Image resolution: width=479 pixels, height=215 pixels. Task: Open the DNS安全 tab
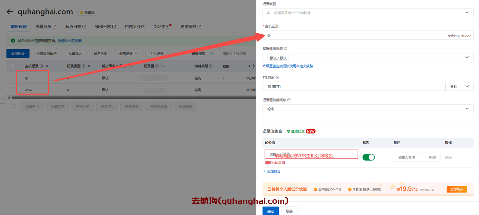tap(161, 27)
